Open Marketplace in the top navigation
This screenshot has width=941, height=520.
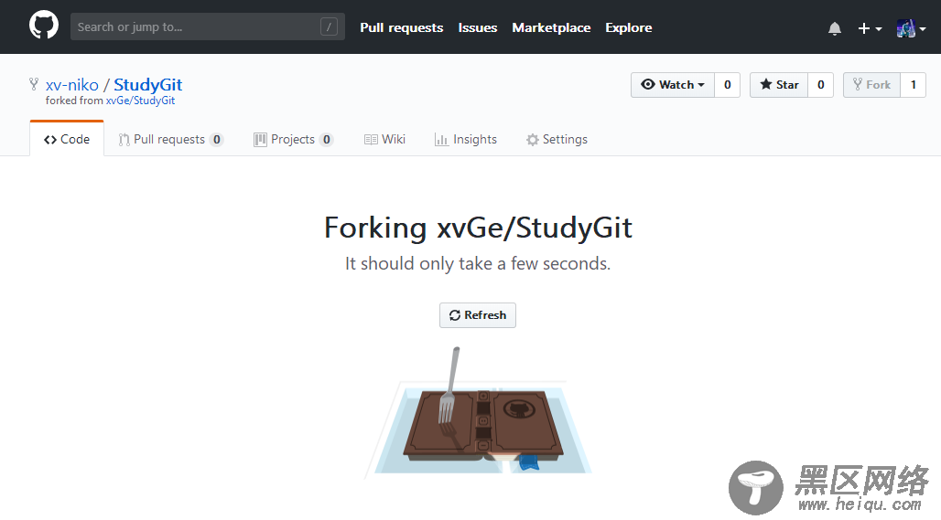click(551, 27)
